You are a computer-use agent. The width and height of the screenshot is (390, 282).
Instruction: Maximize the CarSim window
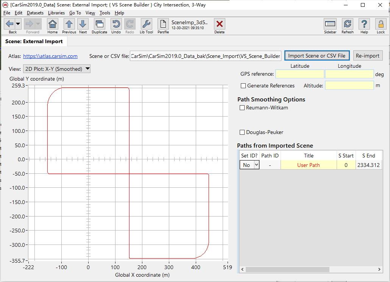tap(363, 5)
